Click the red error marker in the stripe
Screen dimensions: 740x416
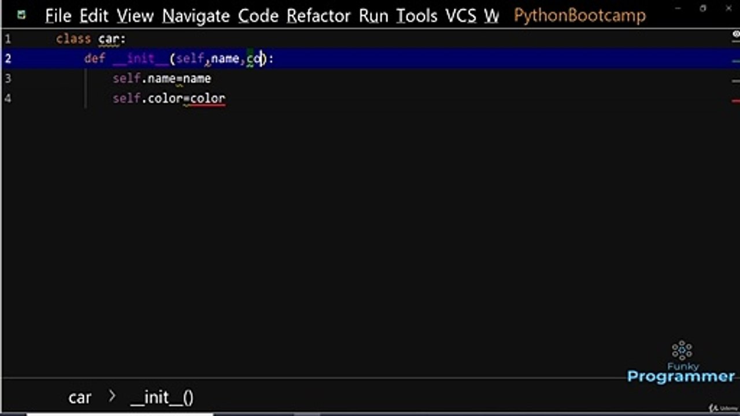735,101
